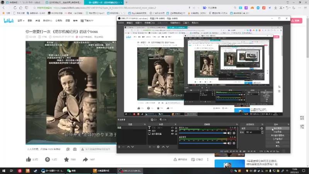This screenshot has width=309, height=174.
Task: Move source up in OBS Sources panel
Action: 163,147
